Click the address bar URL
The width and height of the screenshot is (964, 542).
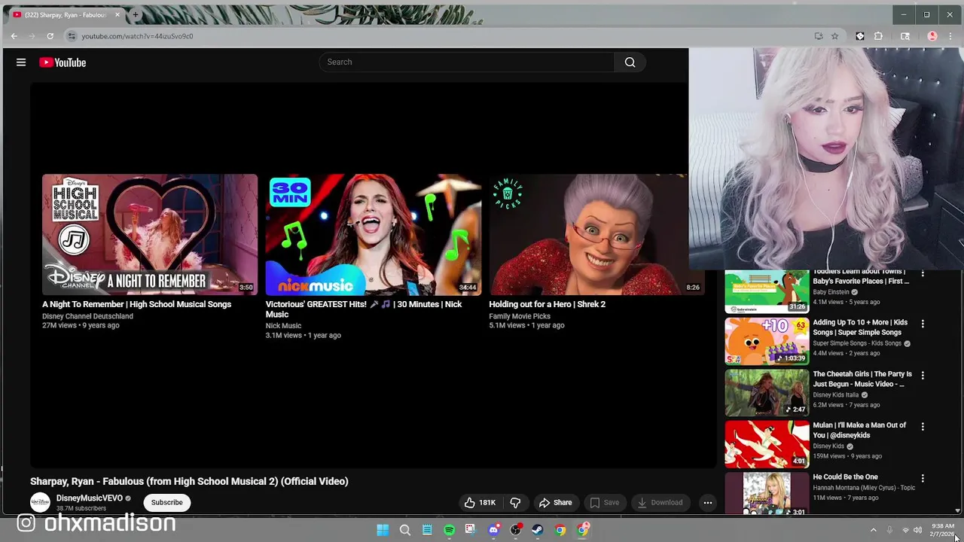click(x=137, y=36)
